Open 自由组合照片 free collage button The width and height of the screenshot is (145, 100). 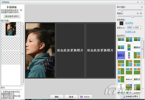coord(130,97)
